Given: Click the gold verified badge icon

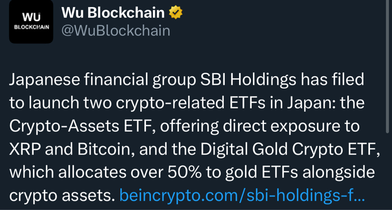Looking at the screenshot, I should click(175, 13).
